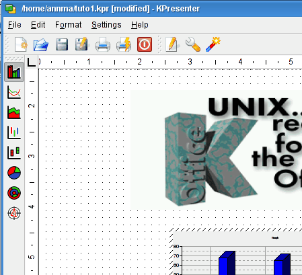Click the Save As floppy with pencil icon
Image resolution: width=302 pixels, height=275 pixels.
(x=82, y=44)
